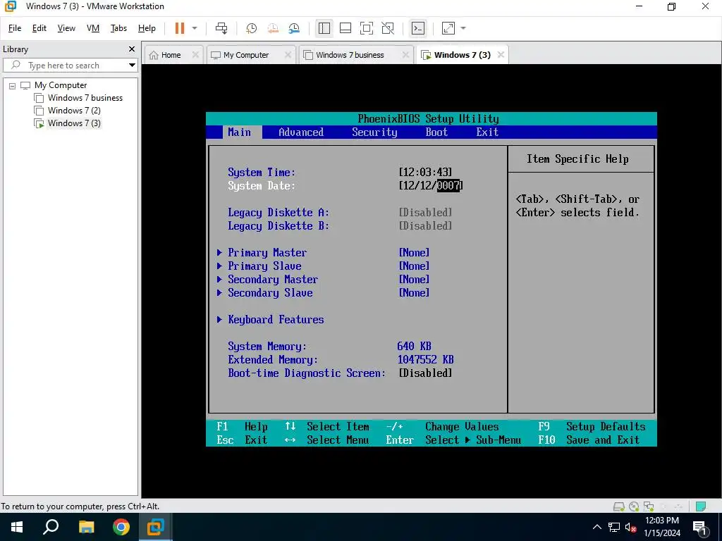Image resolution: width=722 pixels, height=541 pixels.
Task: Select the BIOS Advanced menu
Action: [x=301, y=132]
